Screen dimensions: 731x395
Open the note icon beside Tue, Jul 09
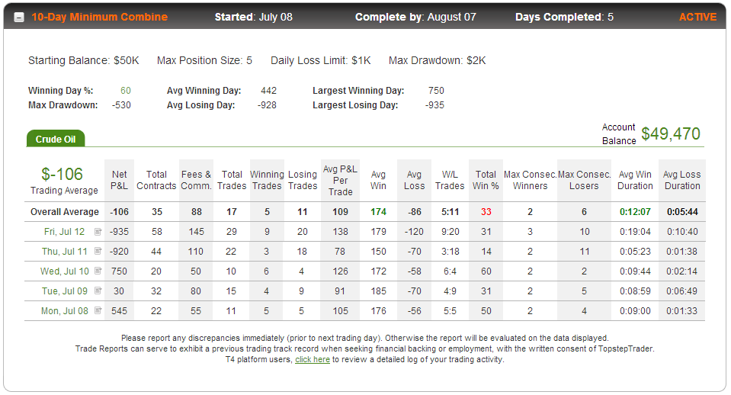[x=98, y=291]
